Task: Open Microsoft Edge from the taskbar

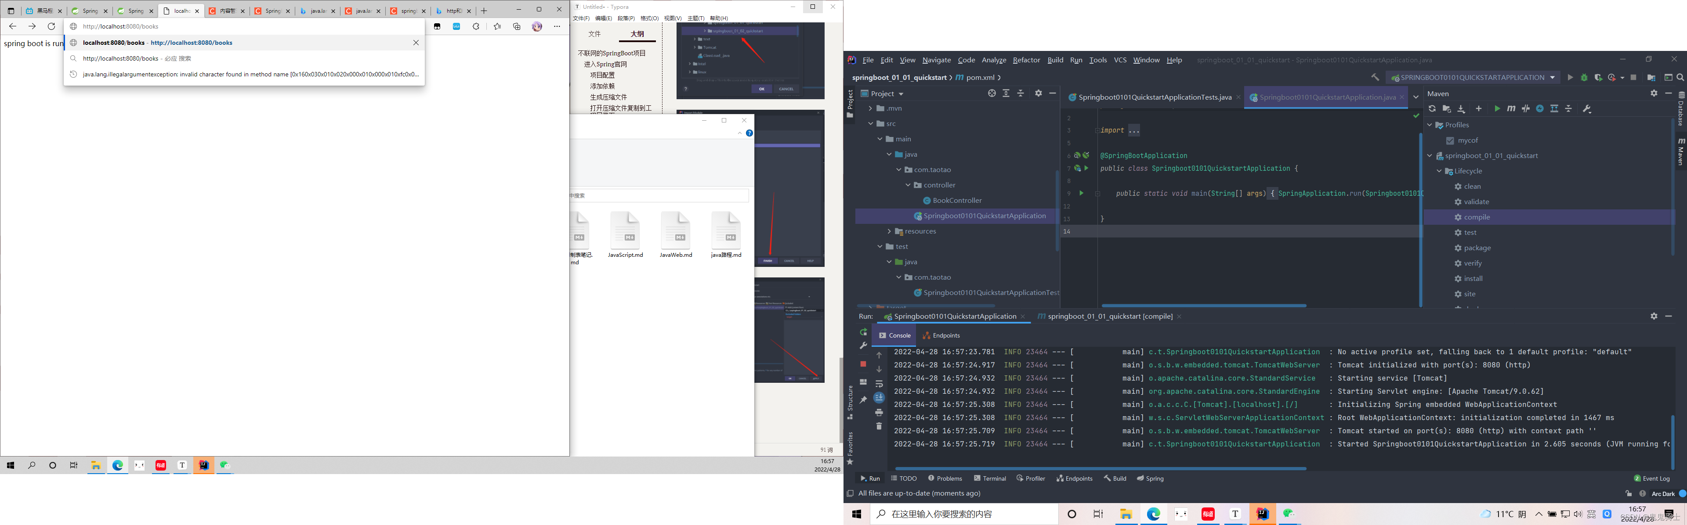Action: 1153,514
